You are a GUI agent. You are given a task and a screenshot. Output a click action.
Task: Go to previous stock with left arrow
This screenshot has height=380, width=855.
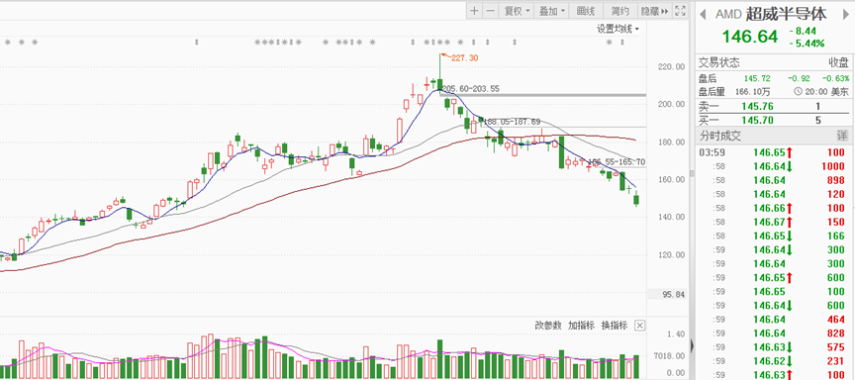(x=703, y=14)
